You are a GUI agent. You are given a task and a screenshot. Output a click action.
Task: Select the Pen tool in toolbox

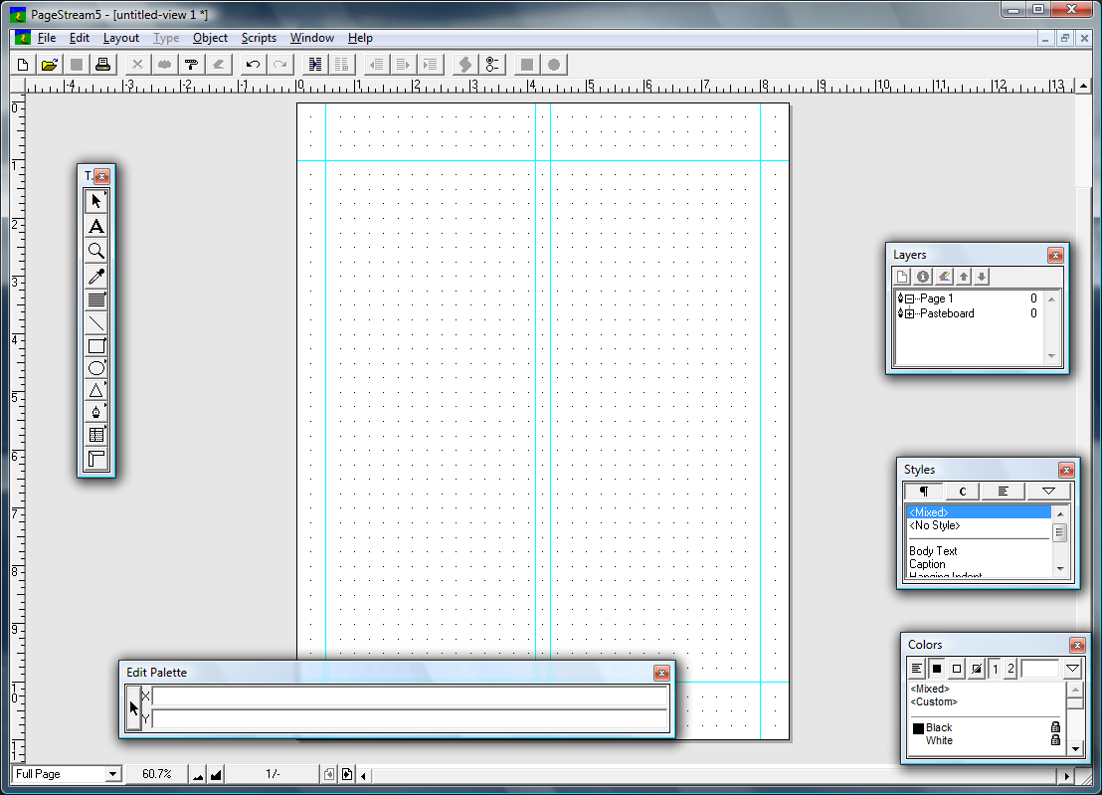(96, 412)
